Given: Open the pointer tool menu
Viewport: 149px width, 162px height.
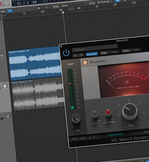Looking at the screenshot, I should pyautogui.click(x=40, y=8).
